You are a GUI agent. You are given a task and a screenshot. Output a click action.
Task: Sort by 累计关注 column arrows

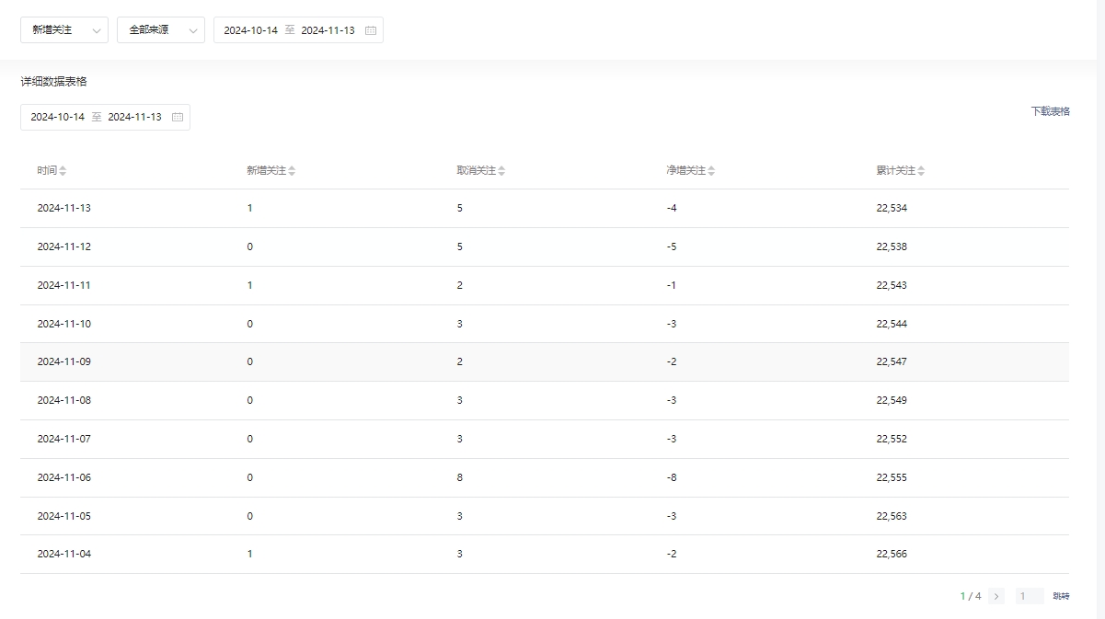pos(921,171)
